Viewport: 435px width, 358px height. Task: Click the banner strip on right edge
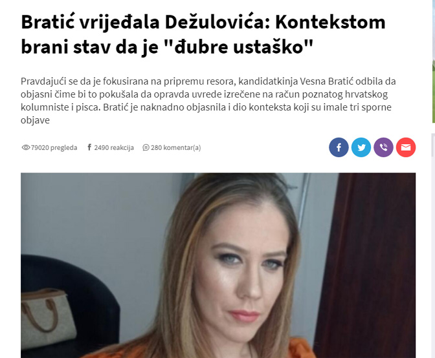coord(434,61)
